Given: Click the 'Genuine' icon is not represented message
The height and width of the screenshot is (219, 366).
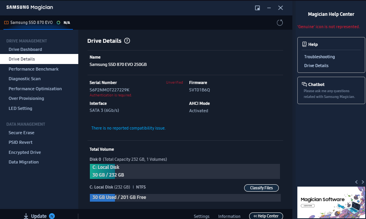Looking at the screenshot, I should tap(329, 27).
